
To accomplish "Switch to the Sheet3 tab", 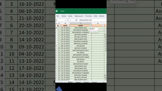I will (x=86, y=82).
